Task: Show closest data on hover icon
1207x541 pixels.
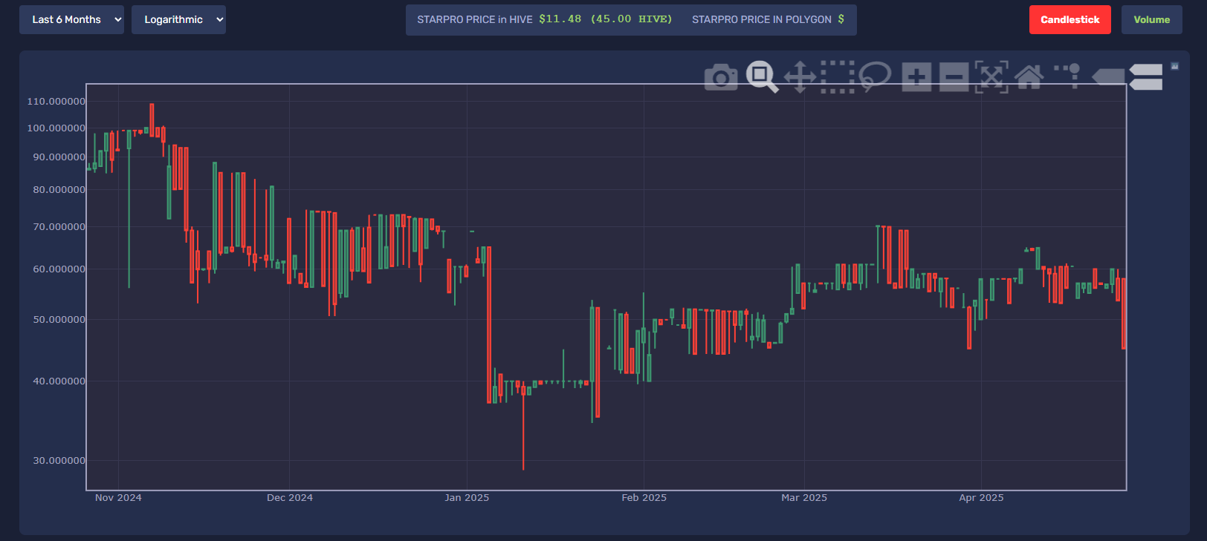Action: pyautogui.click(x=1108, y=77)
